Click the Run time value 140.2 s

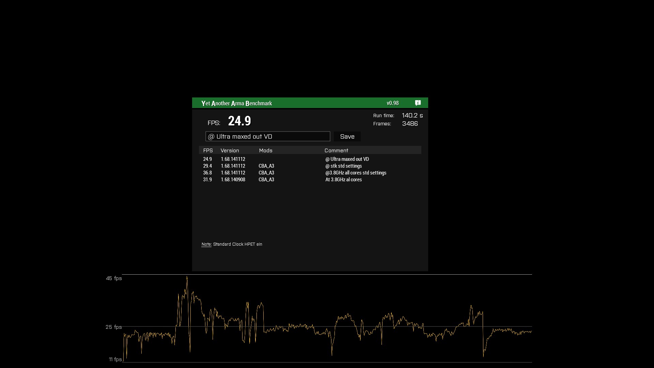[412, 116]
